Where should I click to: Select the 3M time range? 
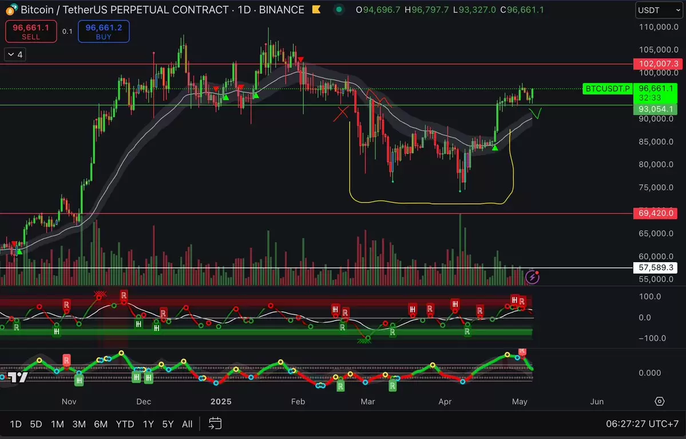tap(79, 424)
